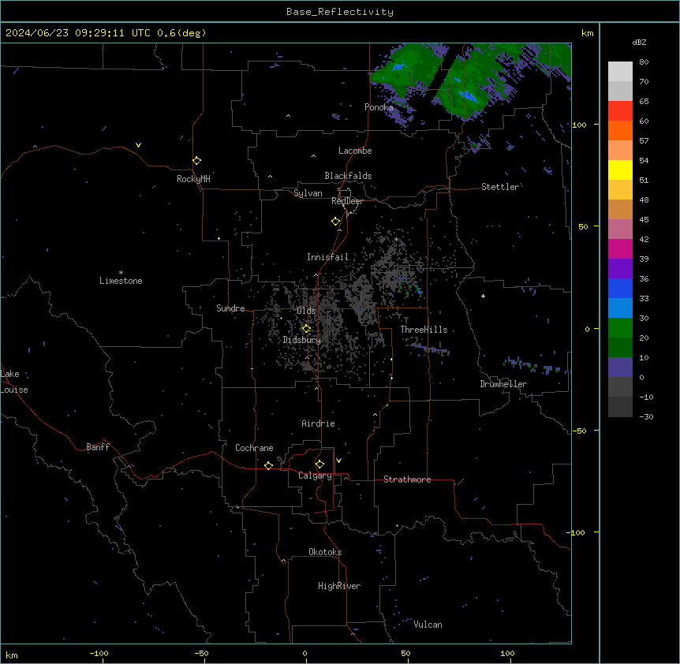Select the bright green 30-20 dBZ swatch
680x664 pixels.
click(x=620, y=328)
